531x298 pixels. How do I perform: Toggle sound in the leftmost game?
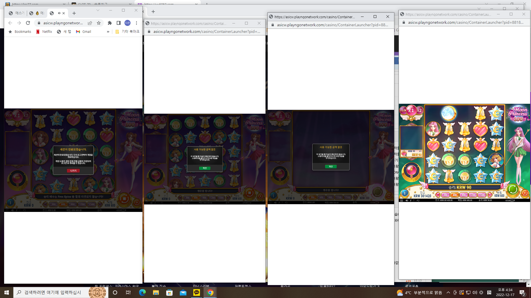point(12,210)
